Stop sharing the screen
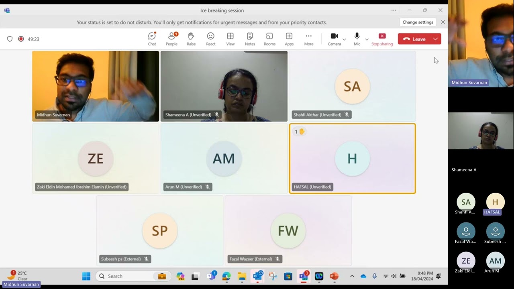 click(x=382, y=39)
